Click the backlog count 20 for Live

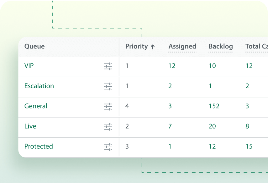coord(212,126)
